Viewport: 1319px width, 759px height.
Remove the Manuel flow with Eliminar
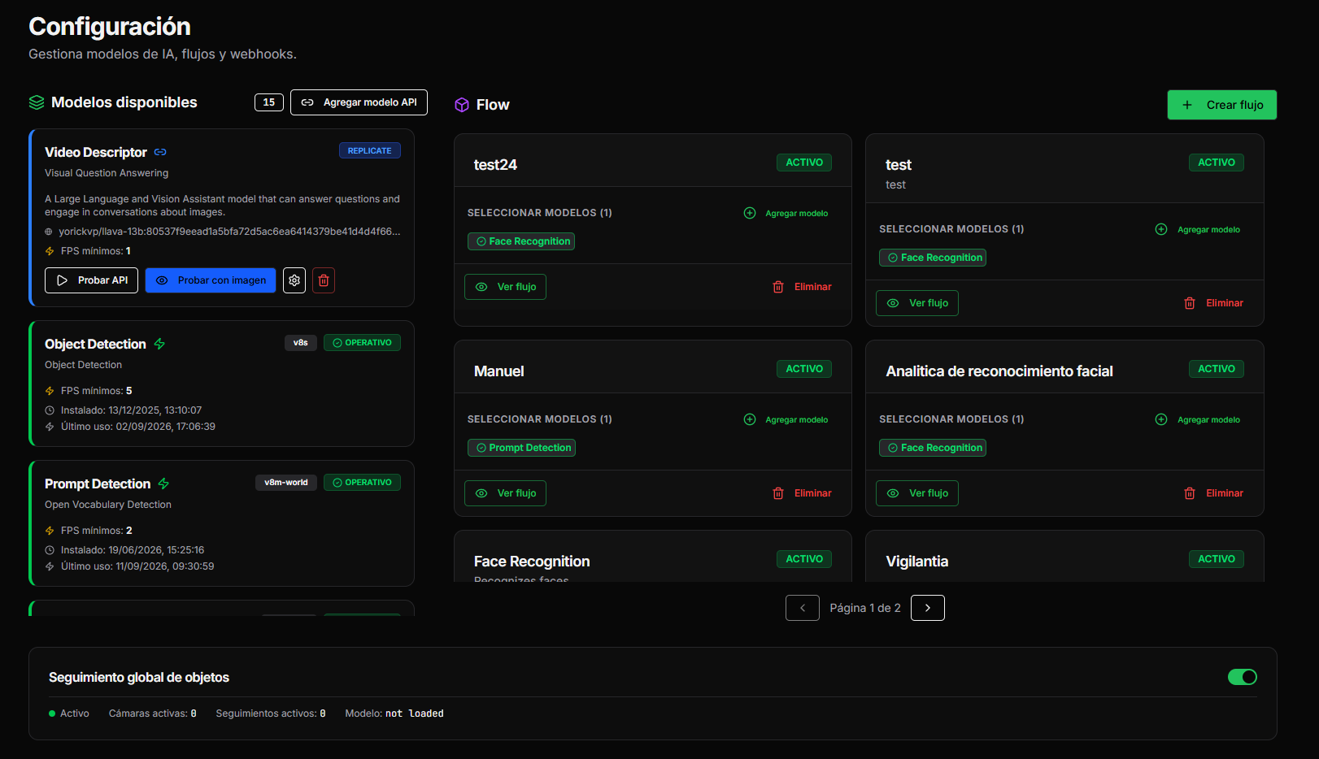click(802, 493)
